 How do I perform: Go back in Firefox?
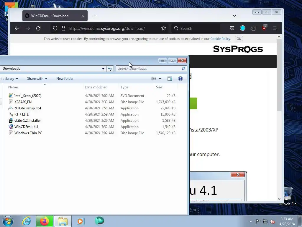(x=17, y=28)
